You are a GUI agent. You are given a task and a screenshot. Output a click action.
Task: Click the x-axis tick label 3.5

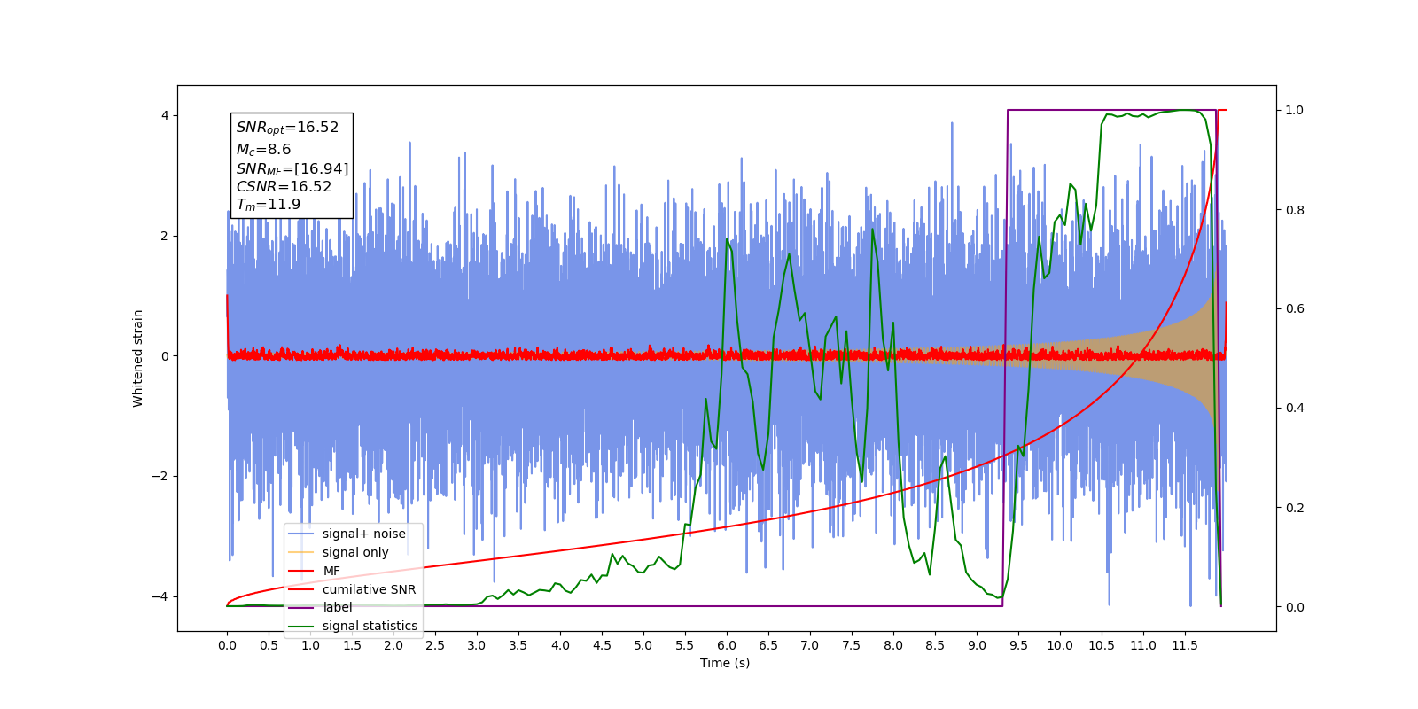[x=518, y=645]
